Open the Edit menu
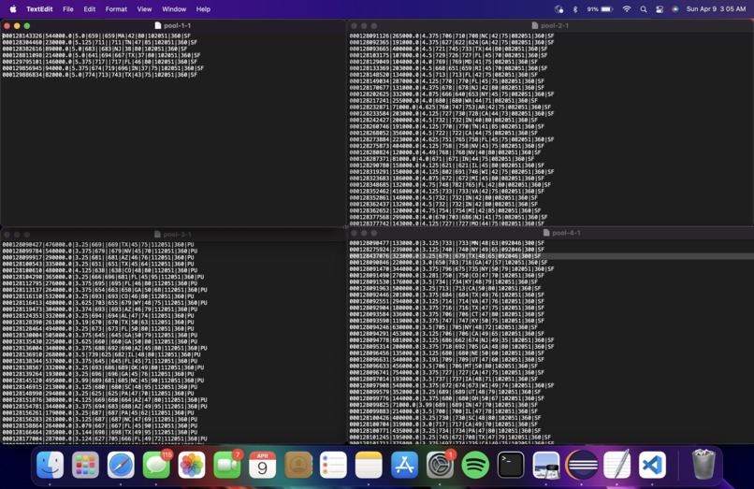This screenshot has width=754, height=489. [90, 9]
